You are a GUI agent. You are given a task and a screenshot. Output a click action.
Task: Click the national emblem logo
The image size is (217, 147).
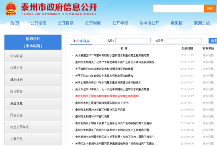tap(11, 9)
